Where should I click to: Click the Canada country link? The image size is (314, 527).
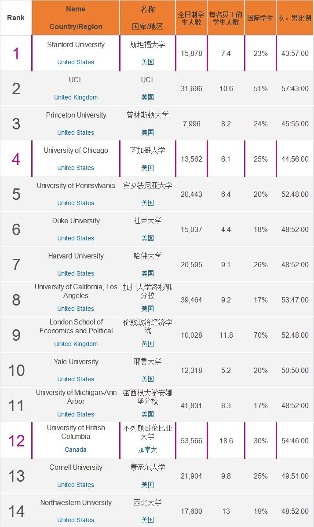76,450
